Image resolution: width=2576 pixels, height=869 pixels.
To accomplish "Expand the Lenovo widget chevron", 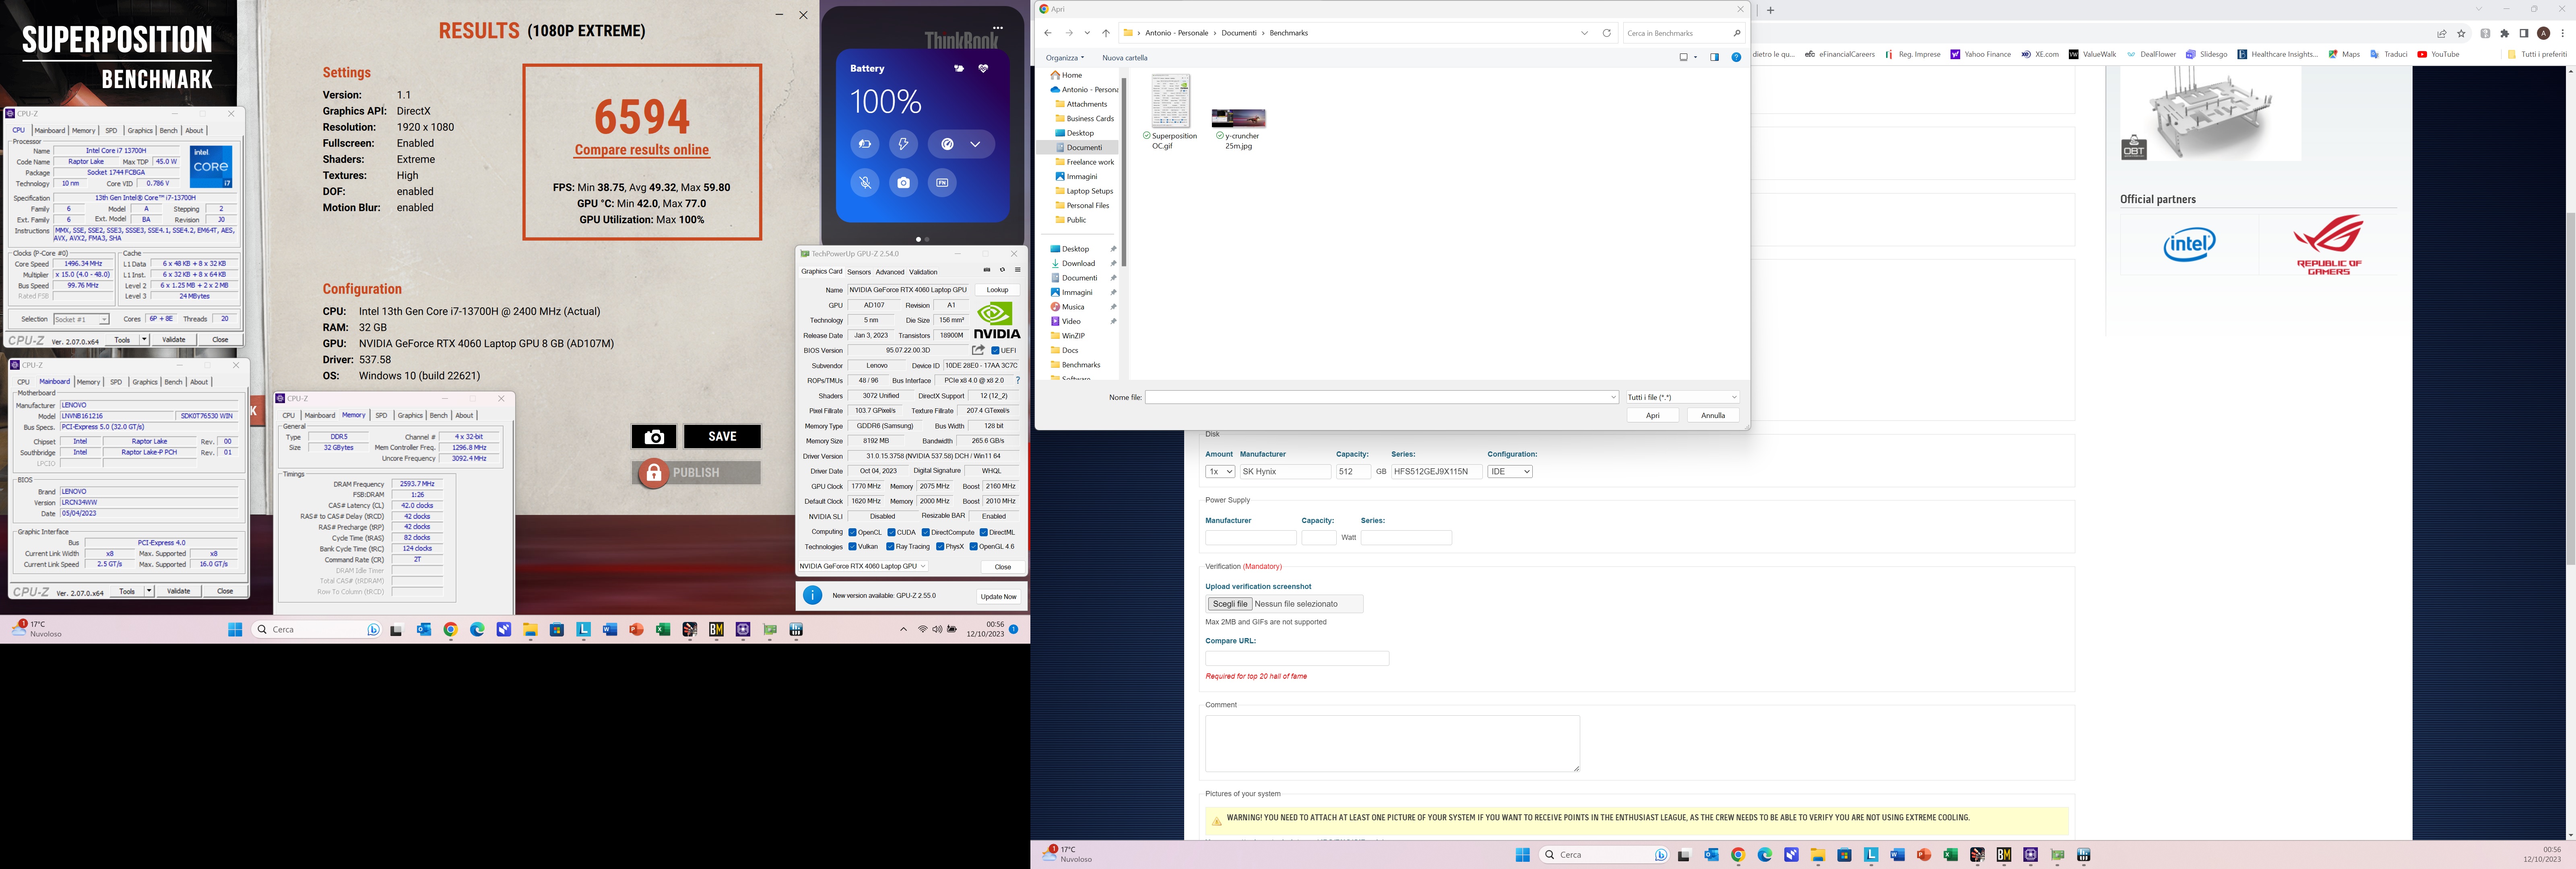I will point(975,144).
